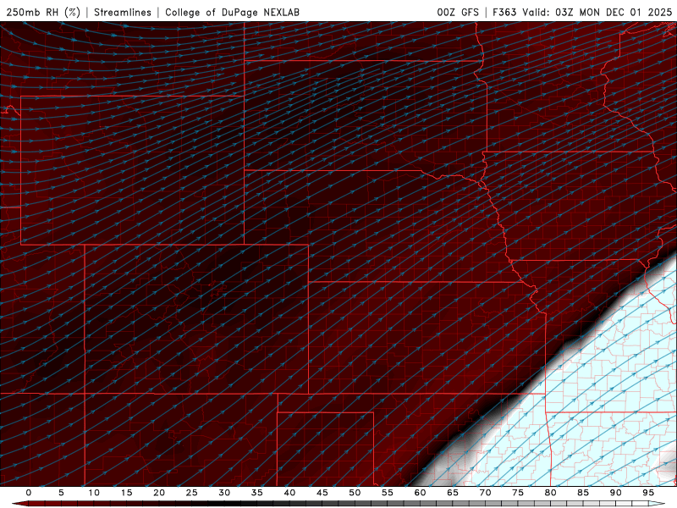
Task: Click the 'F363' forecast hour label
Action: 504,13
